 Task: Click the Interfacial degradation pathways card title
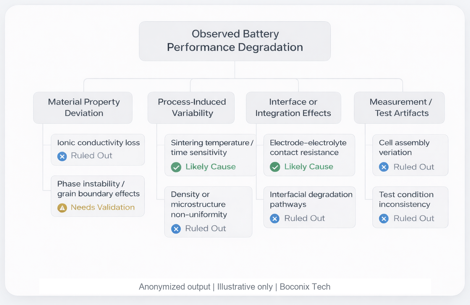tap(311, 199)
